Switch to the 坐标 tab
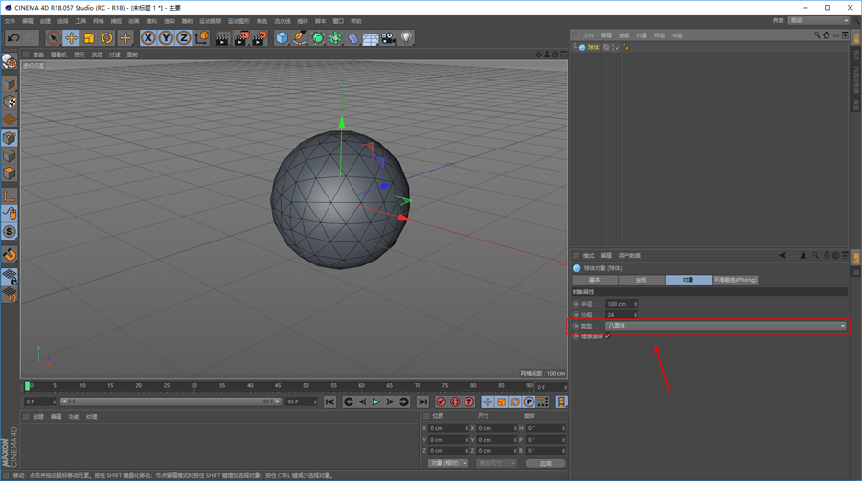 point(642,280)
